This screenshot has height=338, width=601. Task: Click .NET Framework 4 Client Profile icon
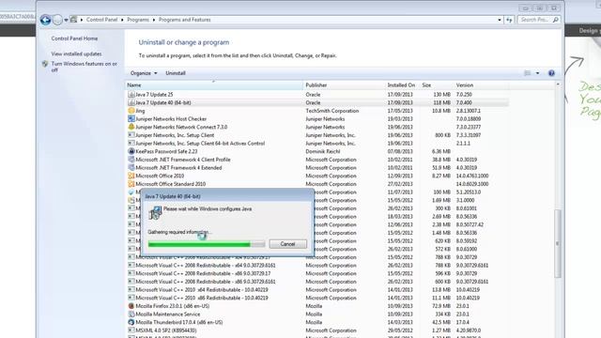(x=131, y=160)
